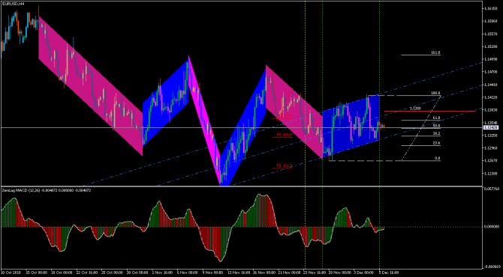Select the 1.14990 price on the price axis
The height and width of the screenshot is (277, 503).
[x=491, y=59]
